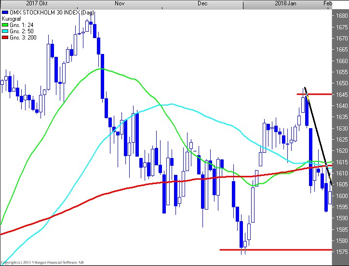349x266 pixels.
Task: Click the cyan Gns. 2 legend swatch
Action: pyautogui.click(x=5, y=30)
